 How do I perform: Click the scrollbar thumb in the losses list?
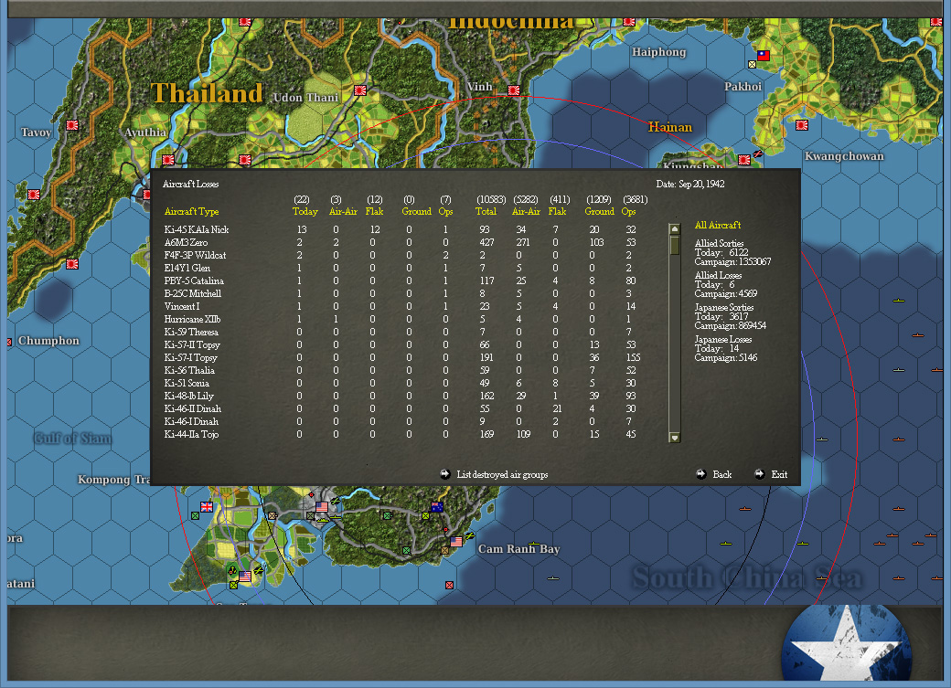674,245
